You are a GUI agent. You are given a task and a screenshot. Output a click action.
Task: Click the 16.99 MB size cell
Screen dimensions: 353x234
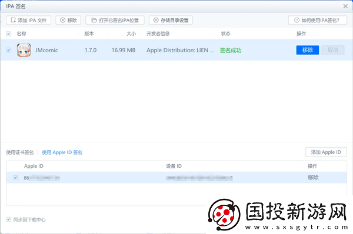124,50
